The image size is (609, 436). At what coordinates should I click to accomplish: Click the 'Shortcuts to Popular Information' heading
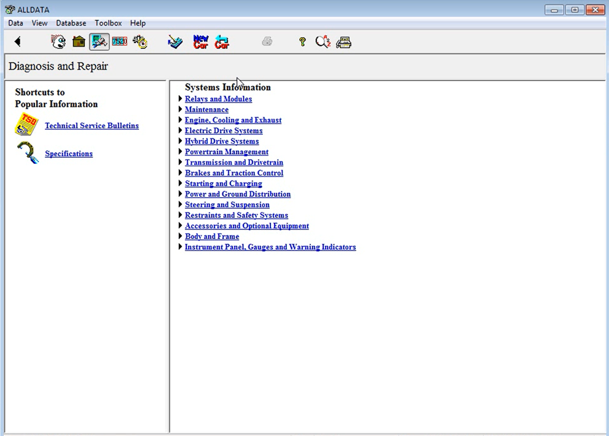(57, 98)
